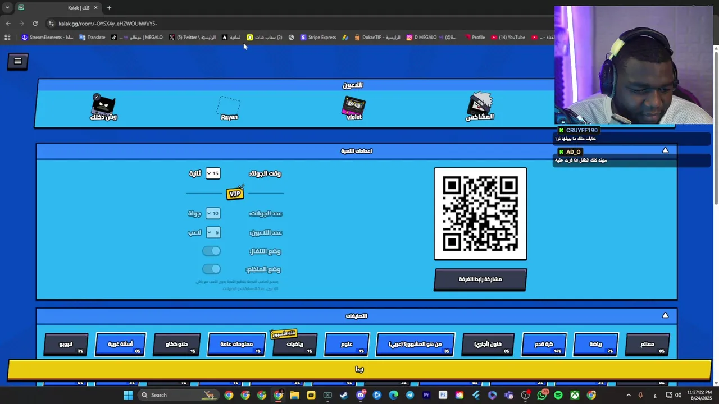
Task: Click the taskbar Search box
Action: tap(177, 395)
